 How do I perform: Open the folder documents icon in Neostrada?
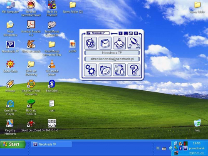pos(105,70)
